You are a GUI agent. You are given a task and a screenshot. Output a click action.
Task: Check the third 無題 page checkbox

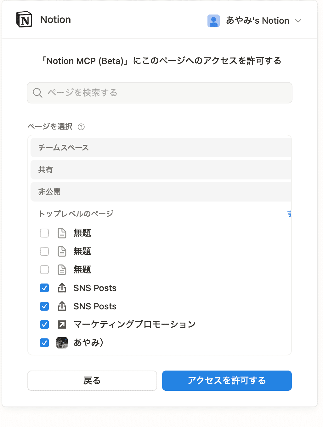pos(44,270)
